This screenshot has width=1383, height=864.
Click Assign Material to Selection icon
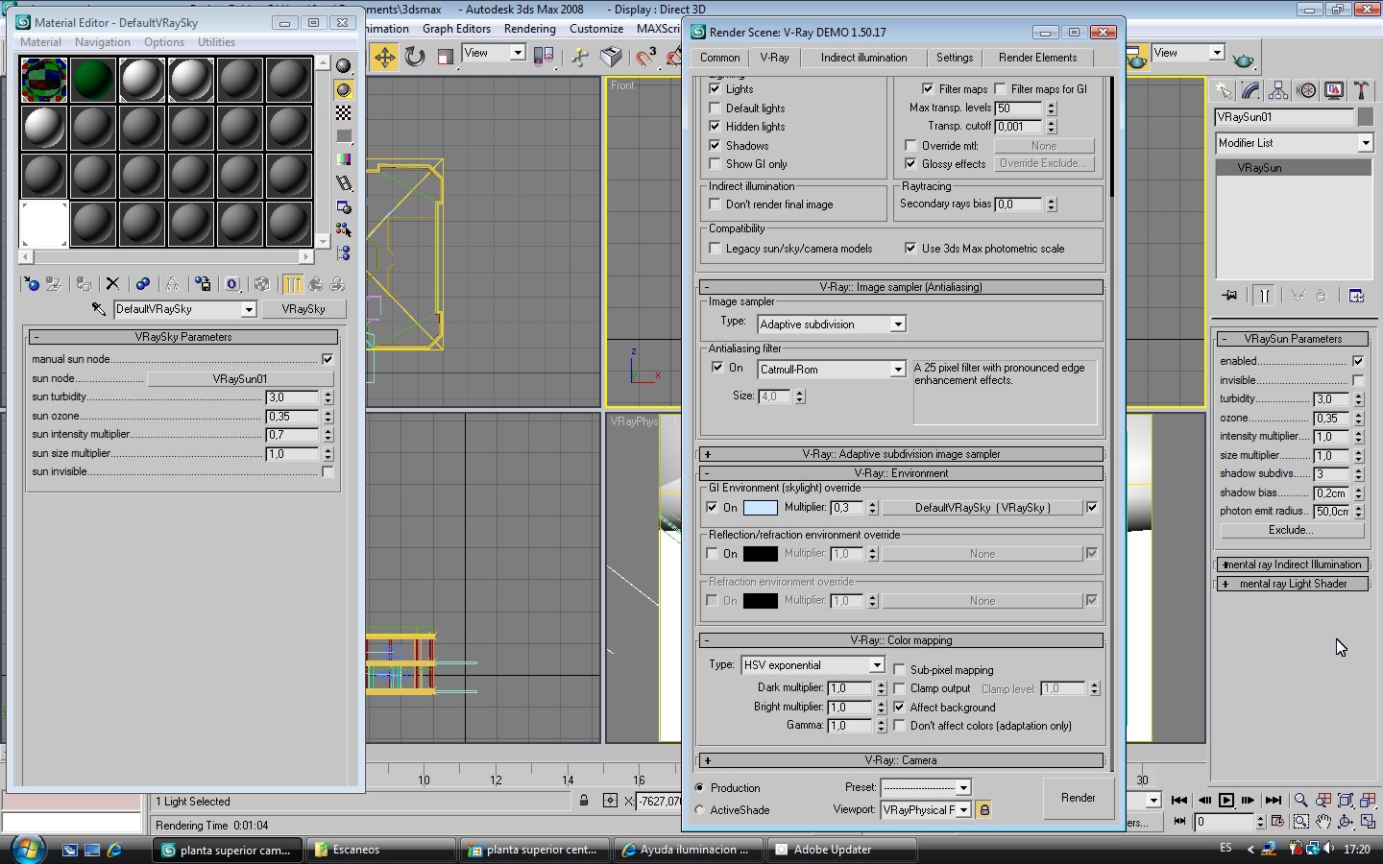click(84, 284)
